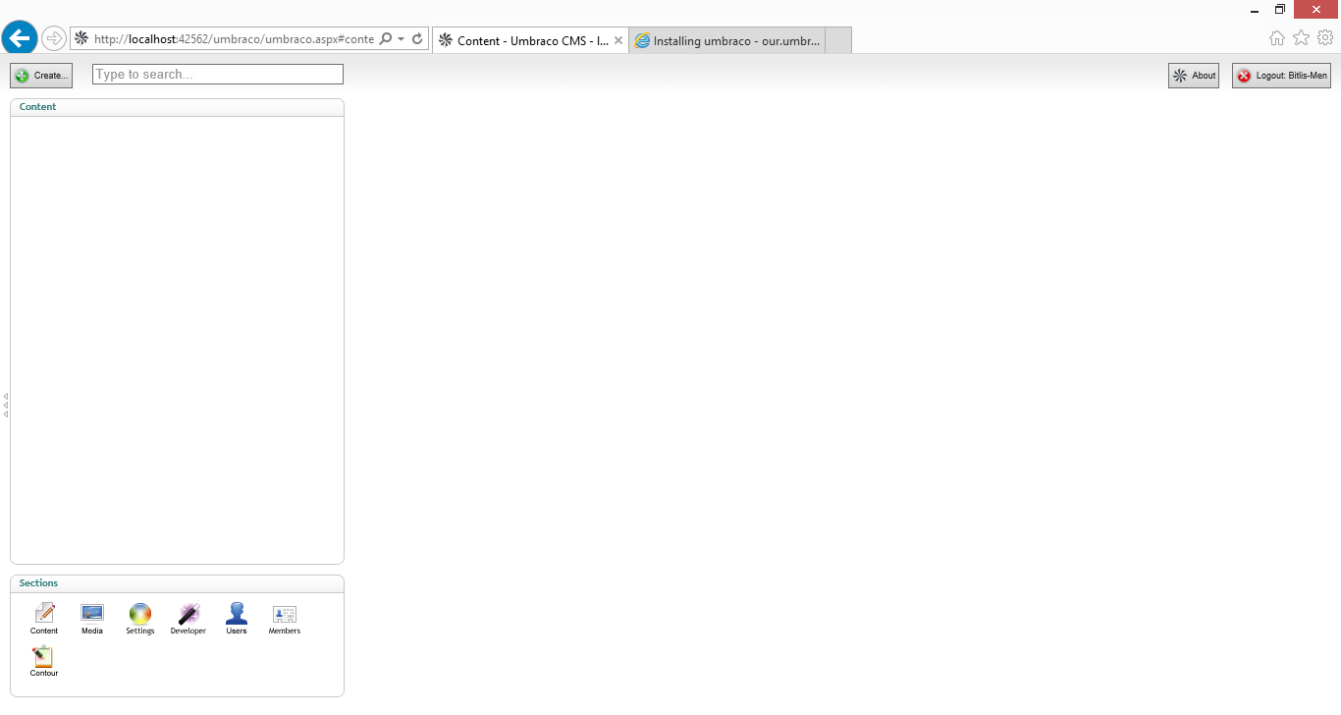Click the Create... button
1341x715 pixels.
[41, 76]
